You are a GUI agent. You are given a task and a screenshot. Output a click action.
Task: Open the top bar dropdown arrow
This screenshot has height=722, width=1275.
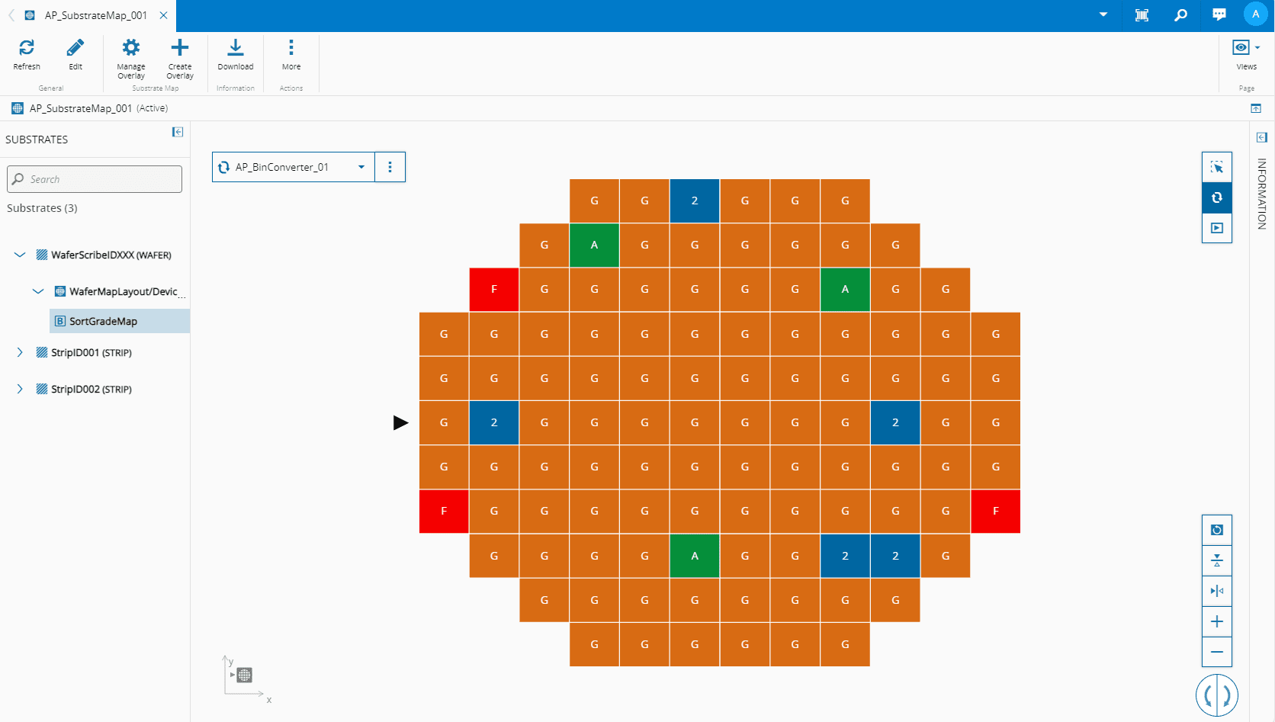coord(1103,14)
